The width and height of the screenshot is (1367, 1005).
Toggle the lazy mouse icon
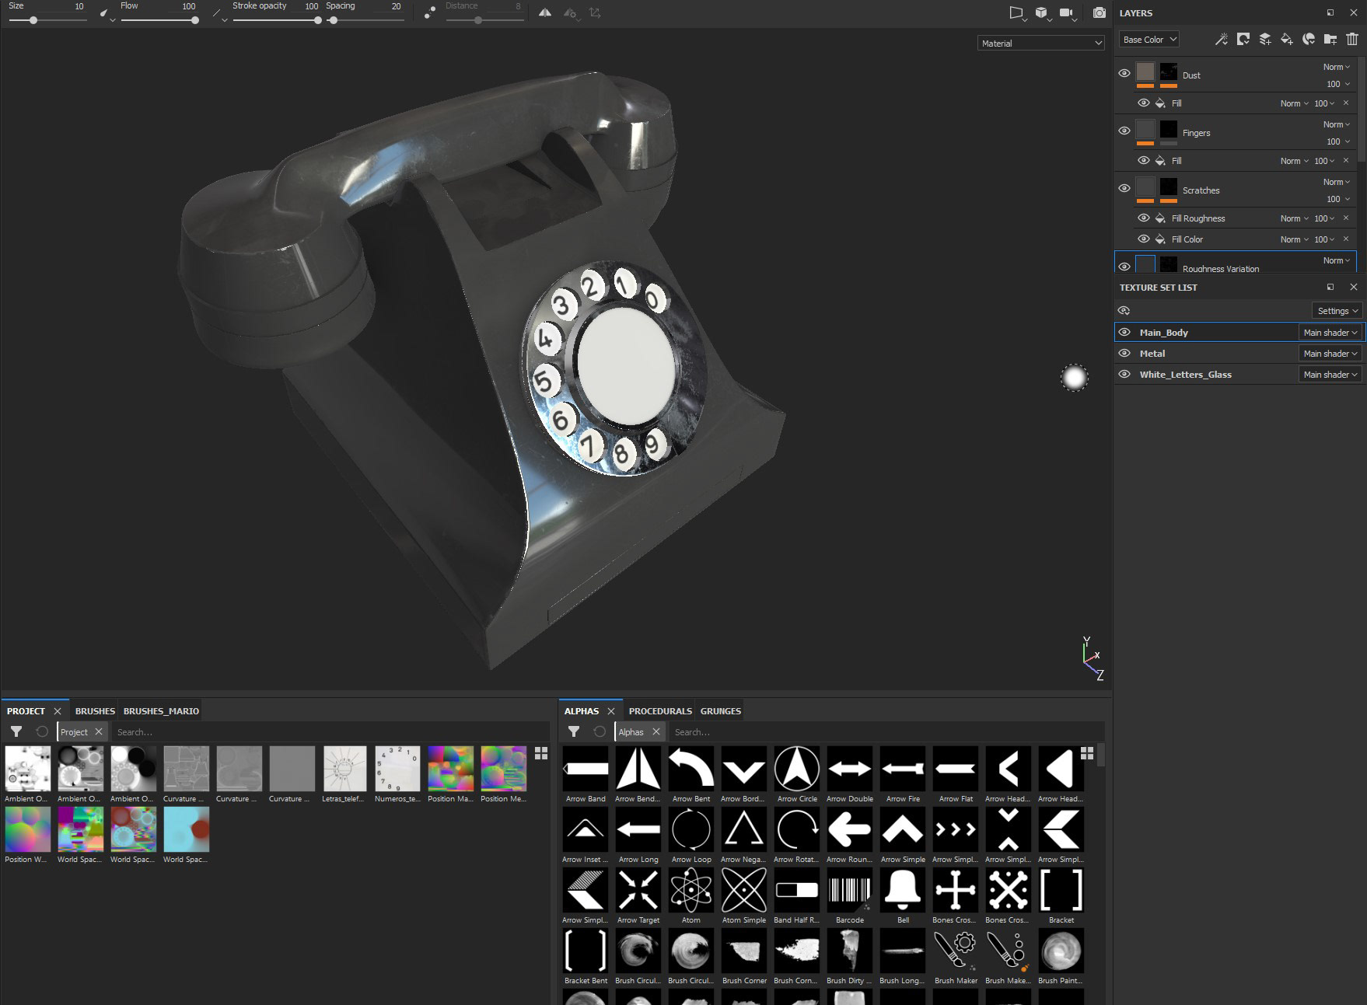tap(430, 12)
